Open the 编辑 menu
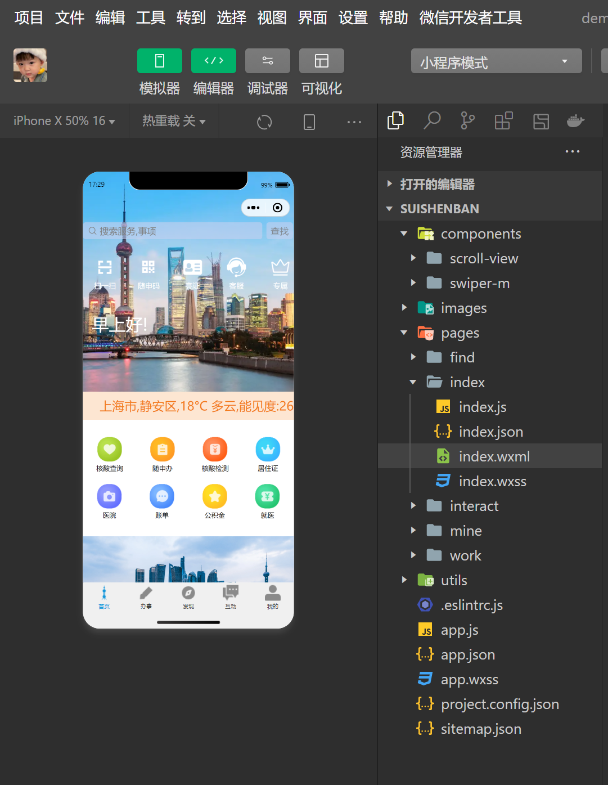The width and height of the screenshot is (608, 785). point(110,17)
